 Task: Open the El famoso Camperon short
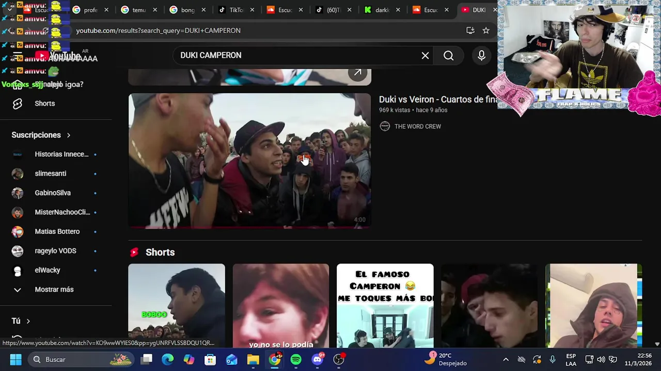[385, 306]
